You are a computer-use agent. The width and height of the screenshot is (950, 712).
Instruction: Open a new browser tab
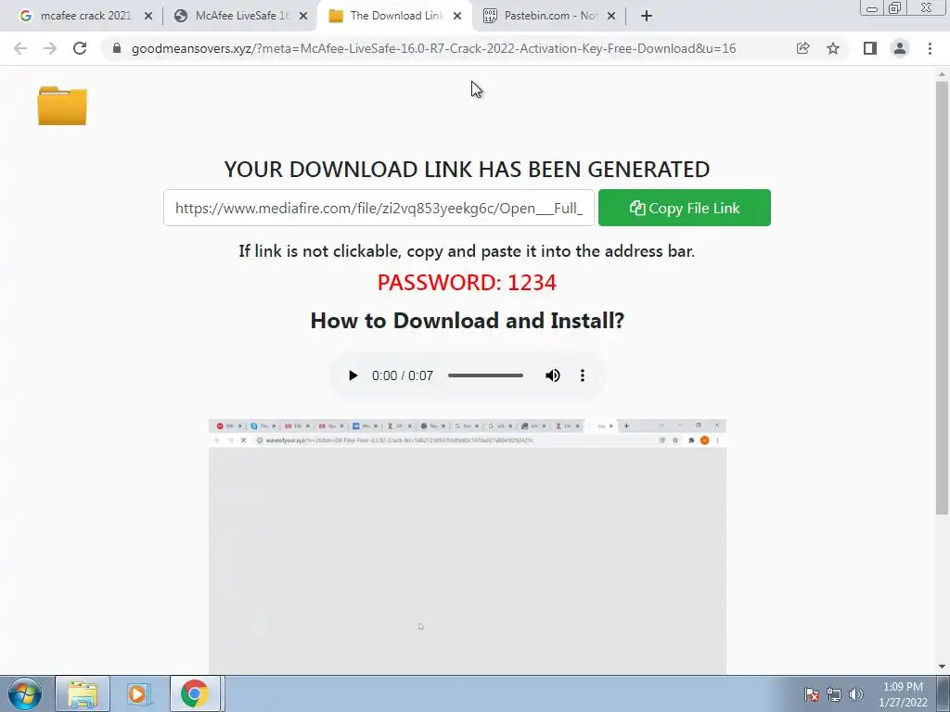(x=647, y=17)
